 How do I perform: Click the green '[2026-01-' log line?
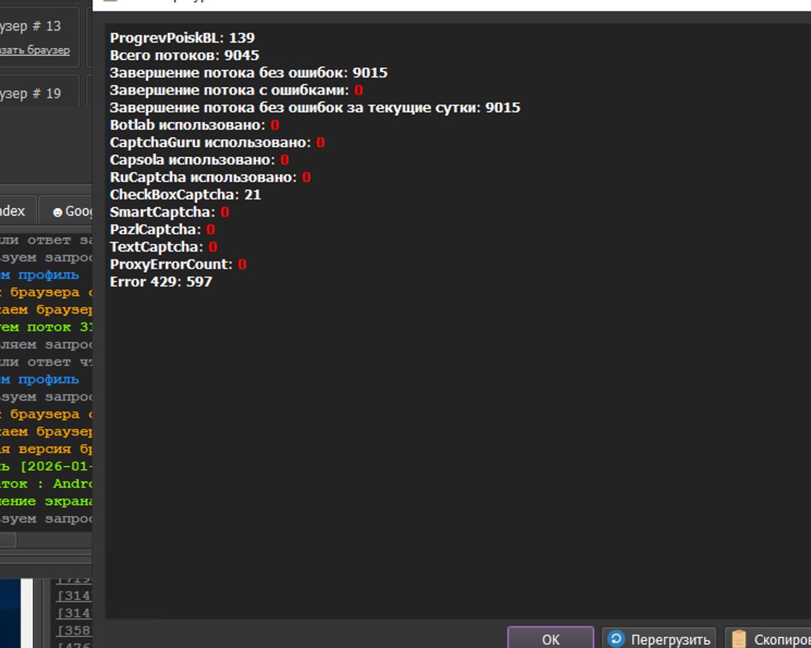46,467
